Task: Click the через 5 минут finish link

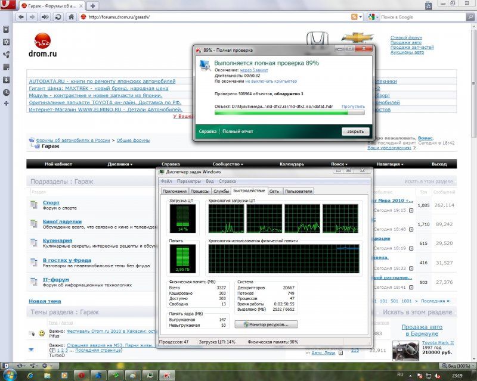Action: click(x=254, y=70)
